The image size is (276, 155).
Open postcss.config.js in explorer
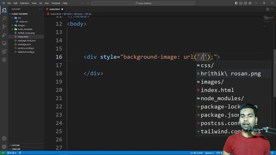click(x=26, y=48)
